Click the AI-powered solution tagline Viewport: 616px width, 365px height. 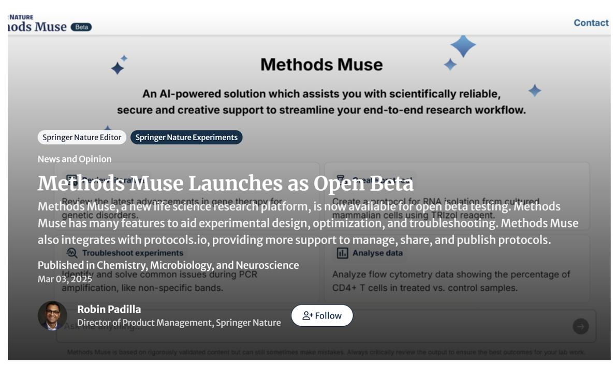click(321, 102)
